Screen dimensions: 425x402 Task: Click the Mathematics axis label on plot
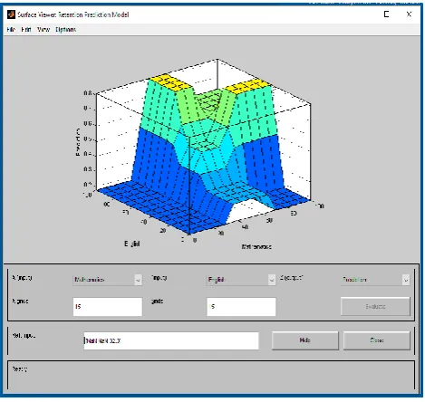[x=256, y=246]
